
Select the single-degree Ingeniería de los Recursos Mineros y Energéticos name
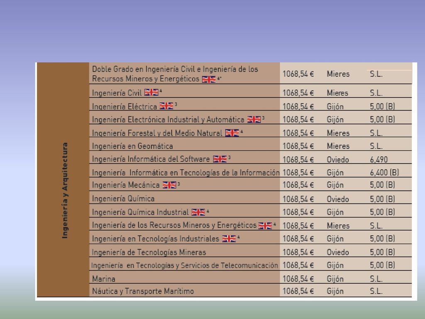pyautogui.click(x=174, y=226)
